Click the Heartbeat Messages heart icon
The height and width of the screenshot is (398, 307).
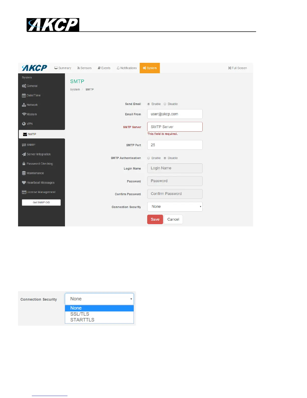pos(24,183)
